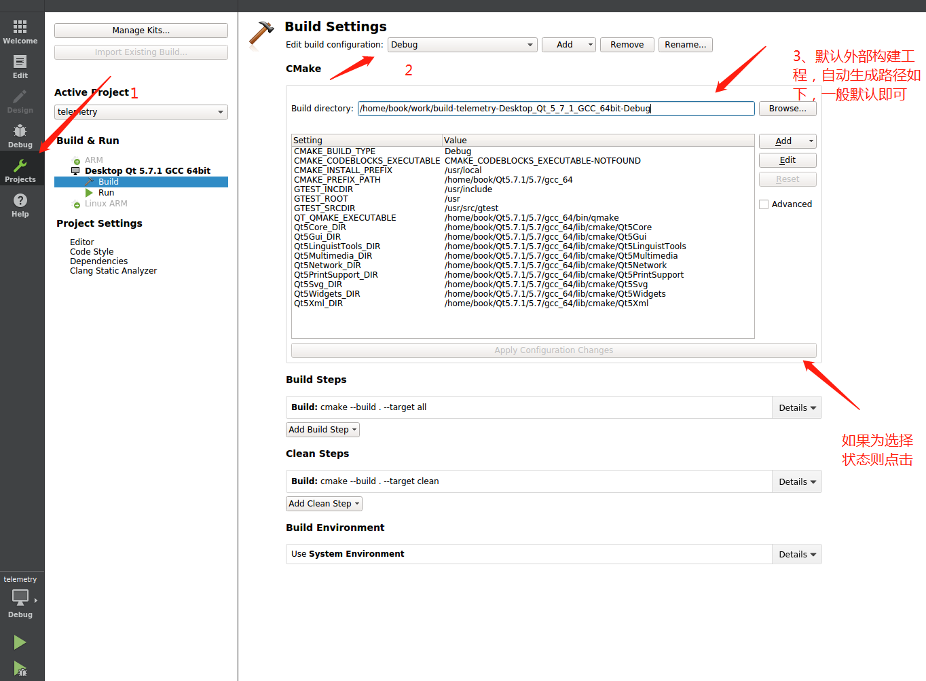Select the Qt5Widgets_DIR row
This screenshot has height=681, width=926.
(523, 294)
